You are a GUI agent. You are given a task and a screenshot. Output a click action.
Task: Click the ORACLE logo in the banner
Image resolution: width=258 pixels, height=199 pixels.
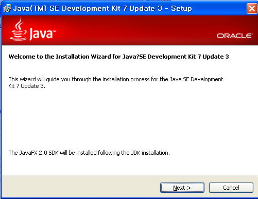point(235,36)
